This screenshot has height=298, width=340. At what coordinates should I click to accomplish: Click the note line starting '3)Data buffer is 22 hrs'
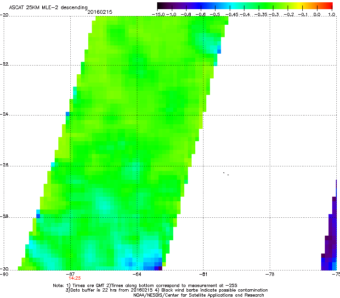tap(166, 290)
